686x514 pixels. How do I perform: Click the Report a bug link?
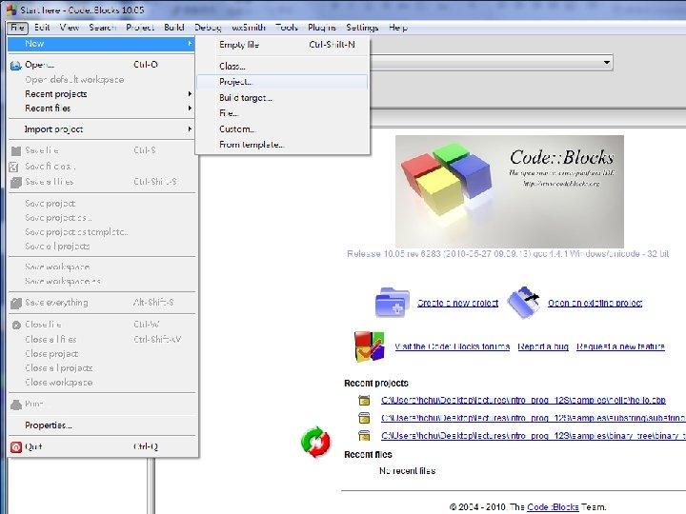click(x=543, y=346)
